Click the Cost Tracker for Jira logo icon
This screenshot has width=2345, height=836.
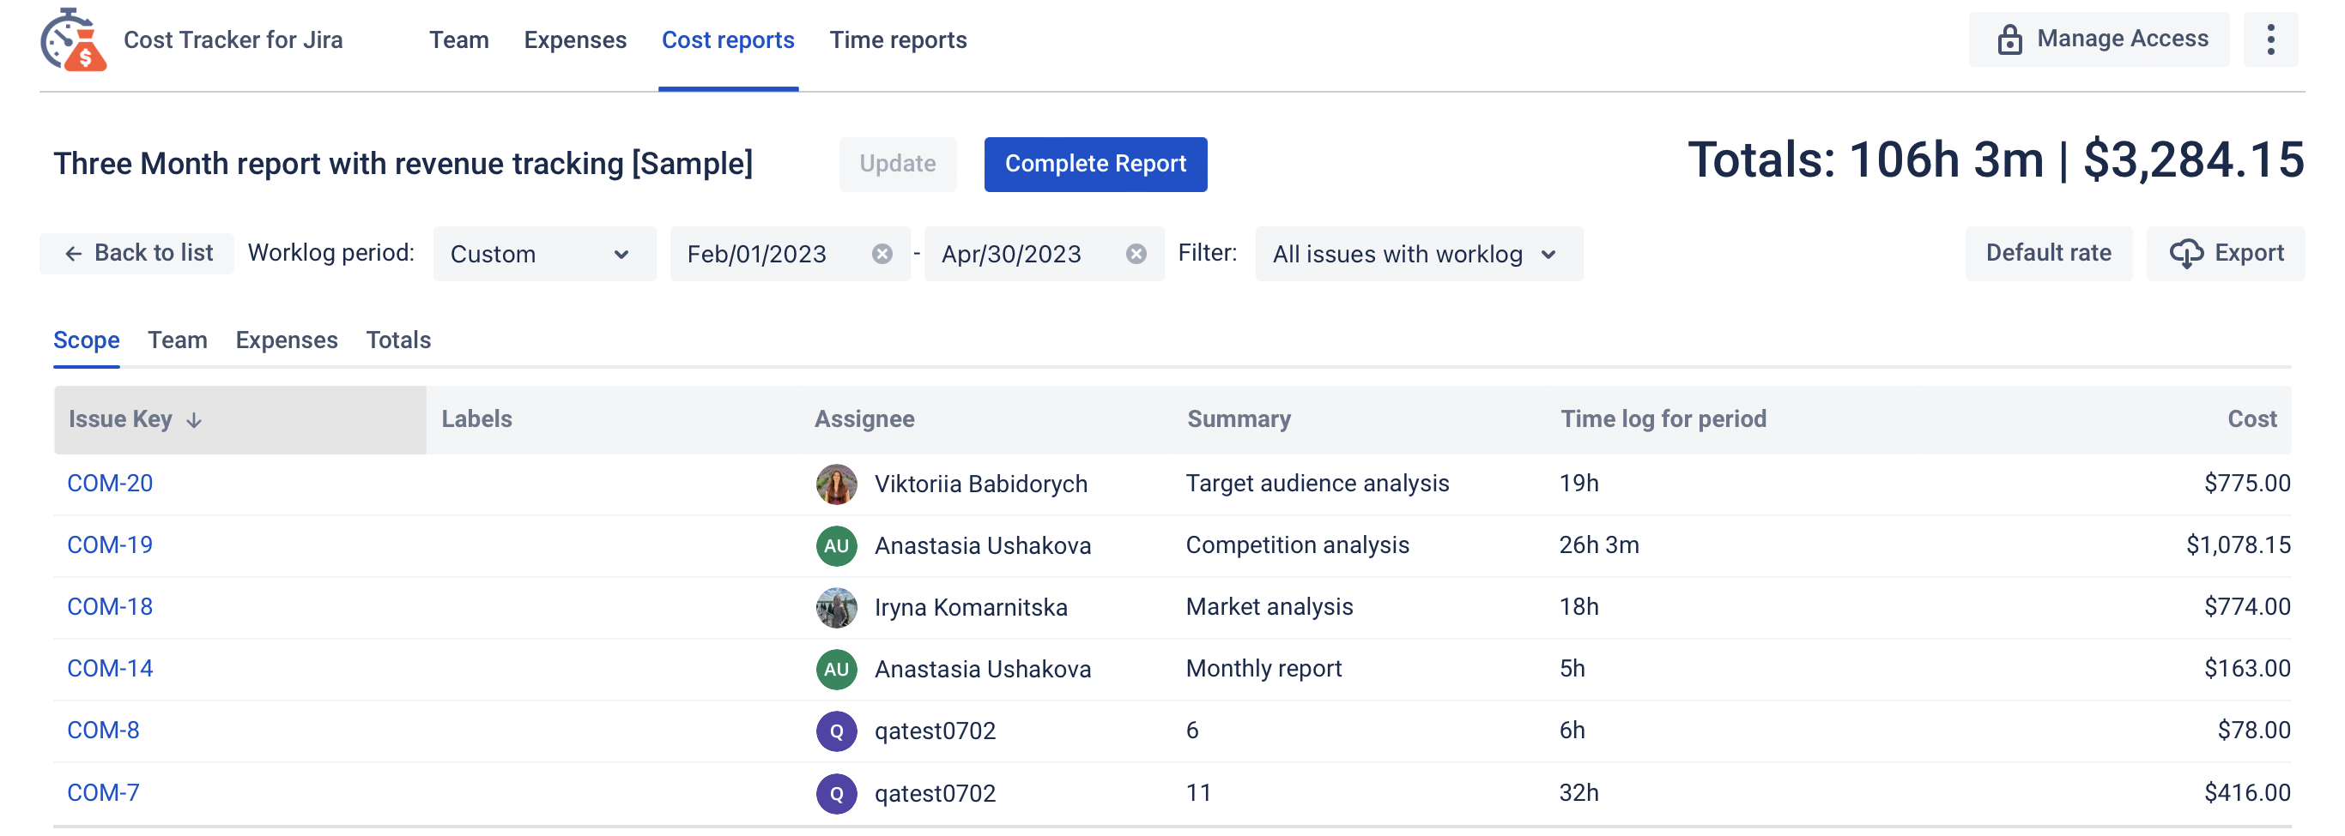click(x=73, y=40)
